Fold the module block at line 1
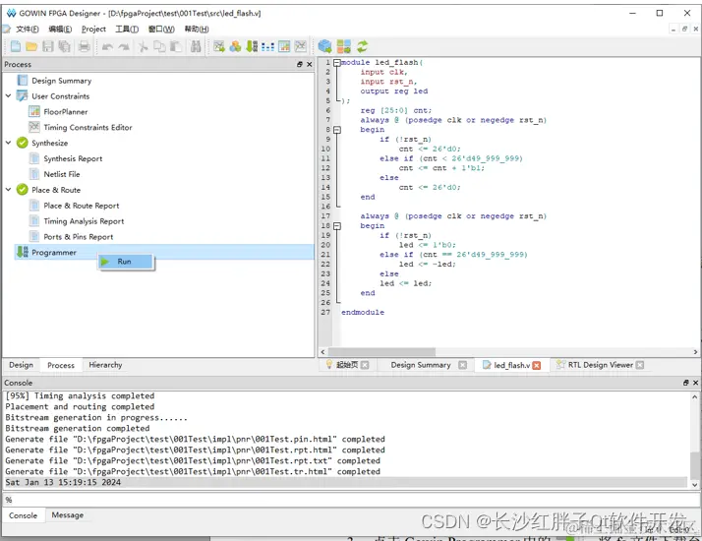 [x=336, y=63]
